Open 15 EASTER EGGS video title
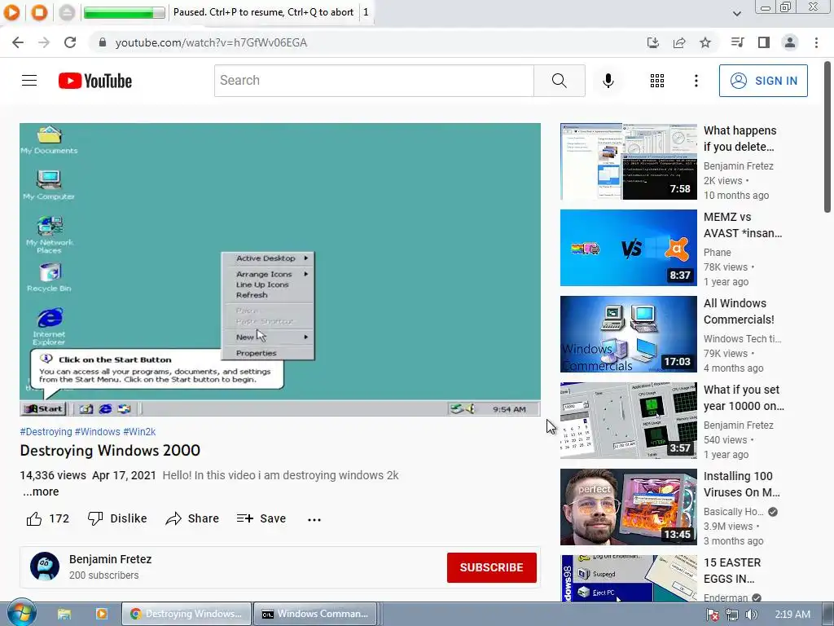 point(732,571)
